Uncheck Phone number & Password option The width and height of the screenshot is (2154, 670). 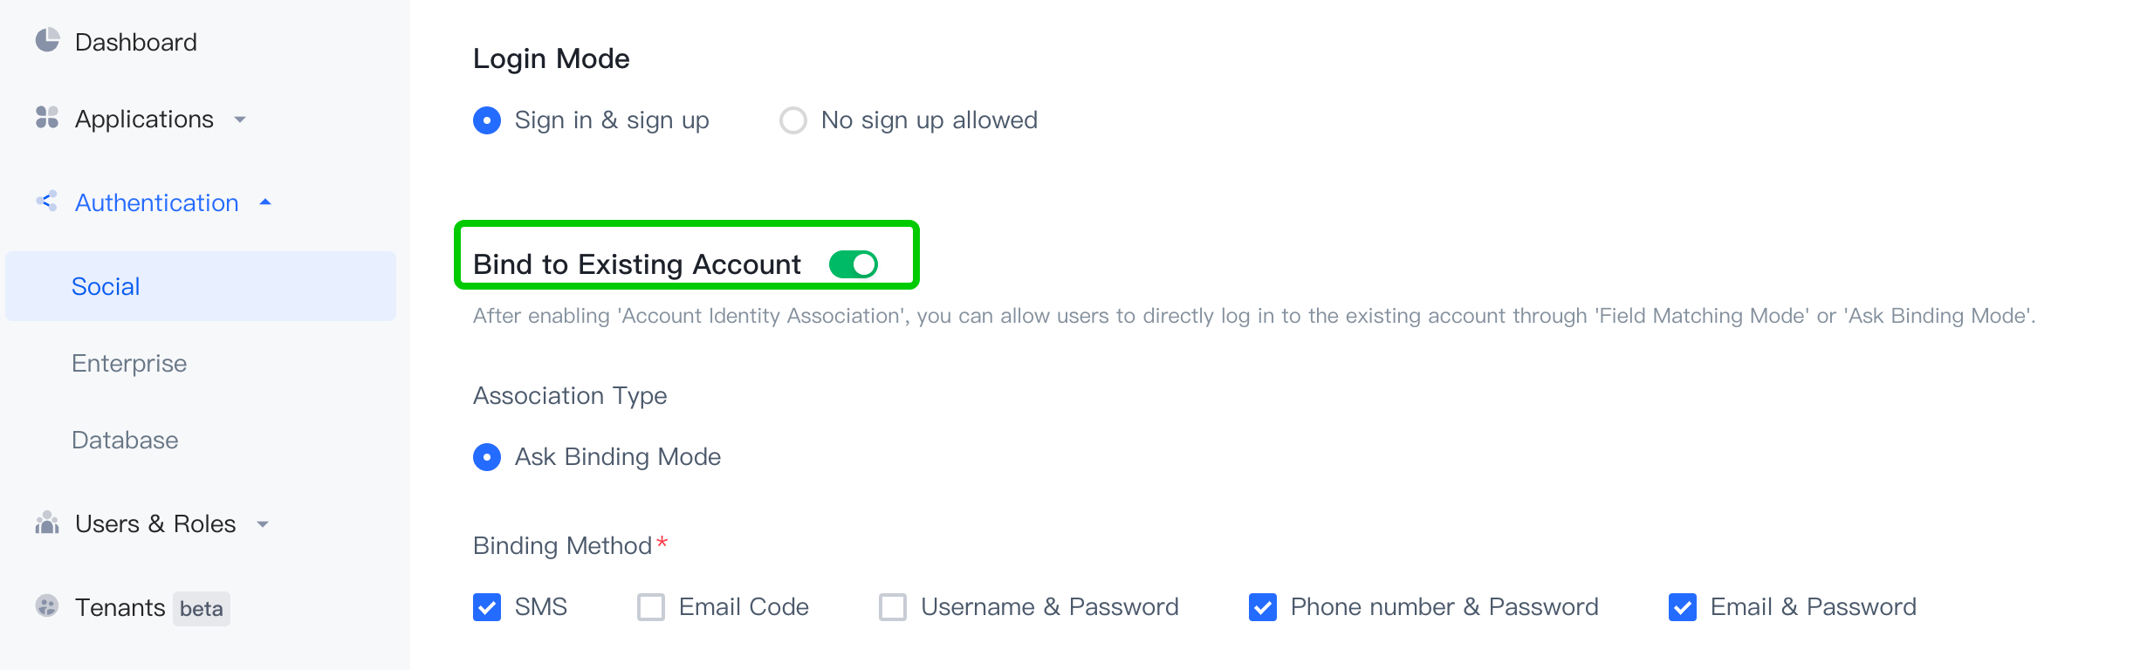(x=1263, y=607)
